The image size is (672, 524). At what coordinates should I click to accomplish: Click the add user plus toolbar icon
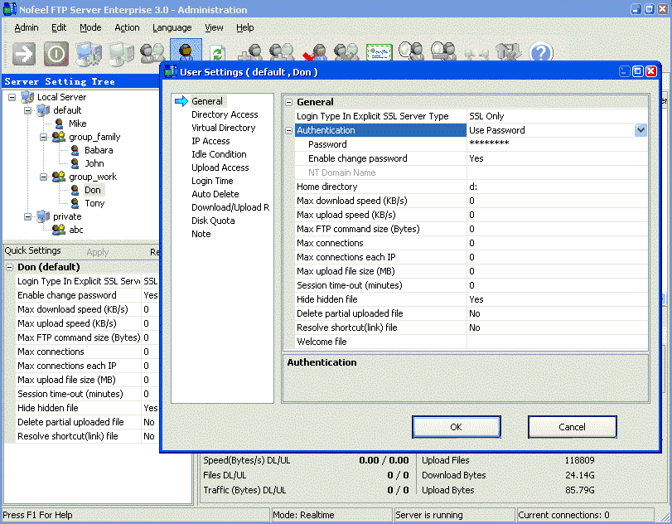[250, 52]
